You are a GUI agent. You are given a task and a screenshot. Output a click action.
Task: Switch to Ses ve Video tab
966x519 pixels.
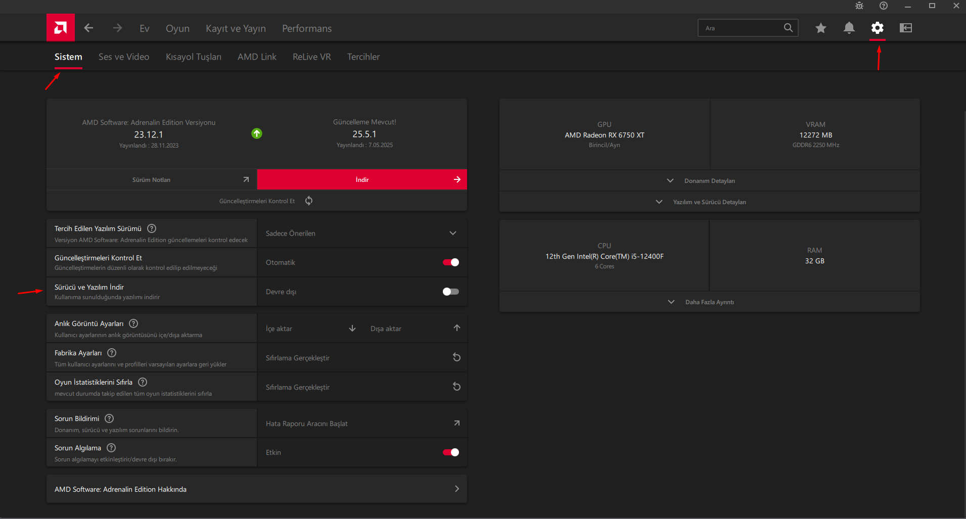point(124,57)
